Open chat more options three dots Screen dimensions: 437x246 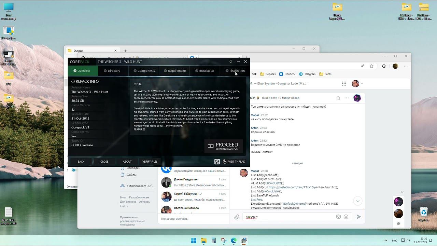347,98
